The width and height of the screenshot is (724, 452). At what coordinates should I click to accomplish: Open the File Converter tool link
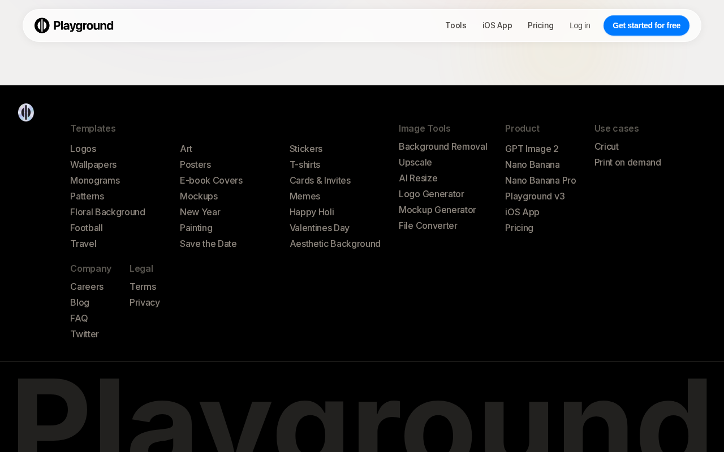click(428, 225)
